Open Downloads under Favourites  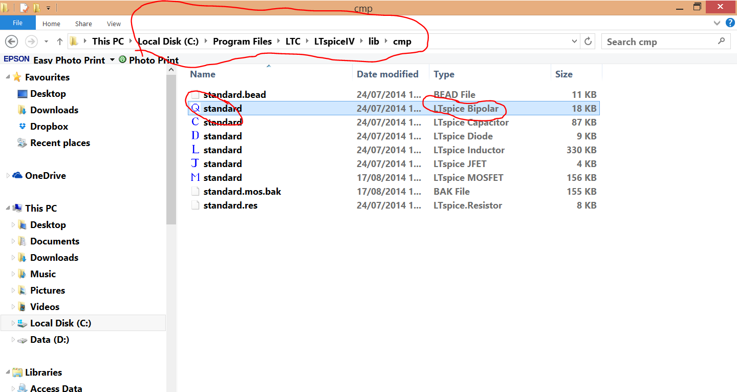click(54, 110)
